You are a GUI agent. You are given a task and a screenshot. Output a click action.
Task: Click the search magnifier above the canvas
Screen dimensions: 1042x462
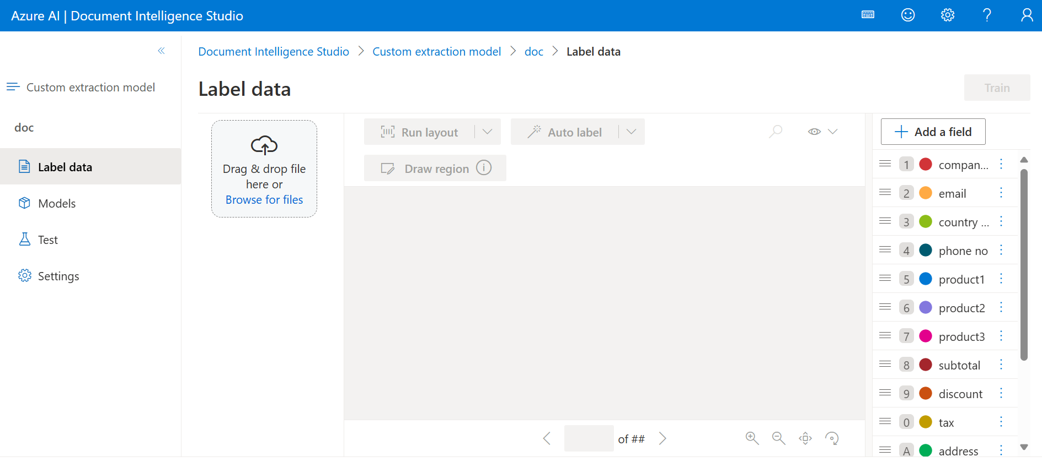pos(776,132)
